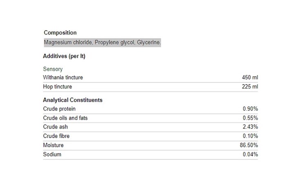Image resolution: width=306 pixels, height=191 pixels.
Task: Click the 0.55% value
Action: [x=251, y=118]
